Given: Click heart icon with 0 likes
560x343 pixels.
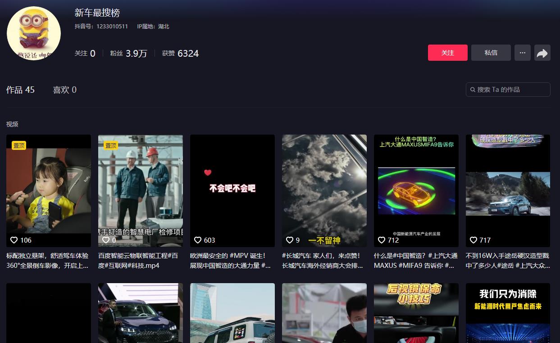Looking at the screenshot, I should [106, 240].
